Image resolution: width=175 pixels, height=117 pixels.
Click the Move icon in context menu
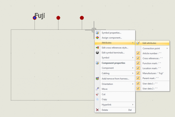[97, 89]
